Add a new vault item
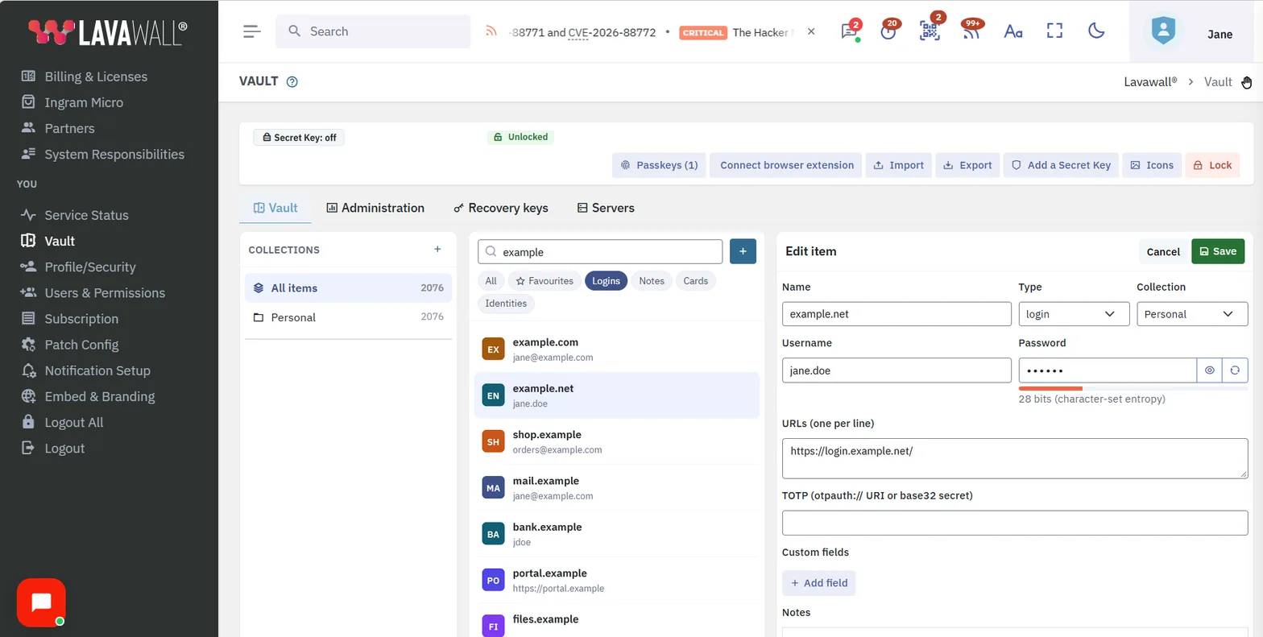Image resolution: width=1263 pixels, height=637 pixels. (x=743, y=251)
